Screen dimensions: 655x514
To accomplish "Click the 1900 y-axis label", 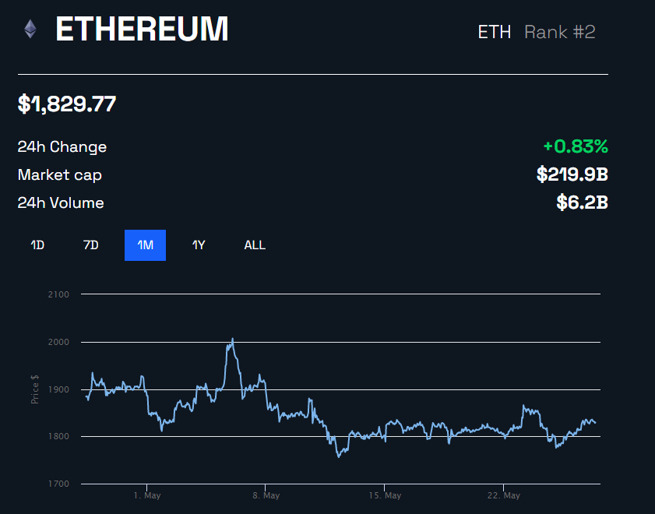I will pos(58,389).
